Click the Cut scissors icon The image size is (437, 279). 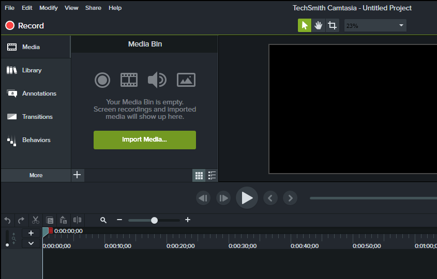point(36,220)
